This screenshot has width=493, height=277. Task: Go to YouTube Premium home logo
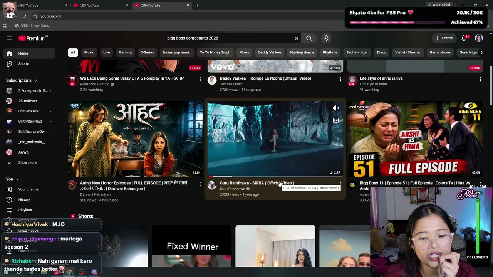point(32,38)
